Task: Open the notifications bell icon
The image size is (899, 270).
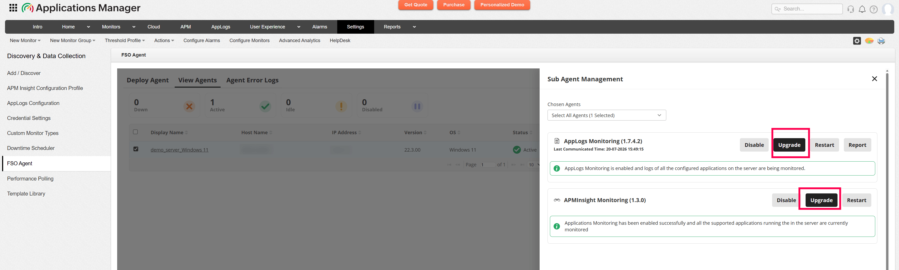Action: pos(862,9)
